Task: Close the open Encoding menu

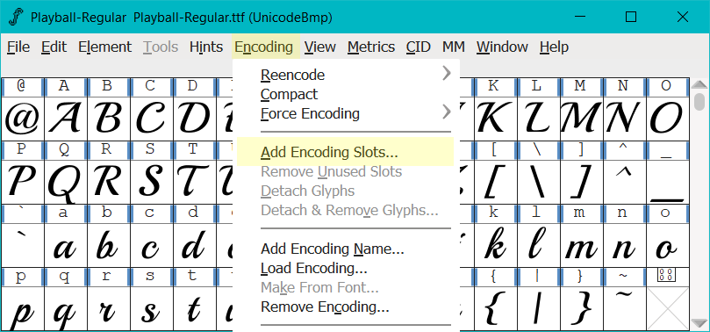Action: point(264,47)
